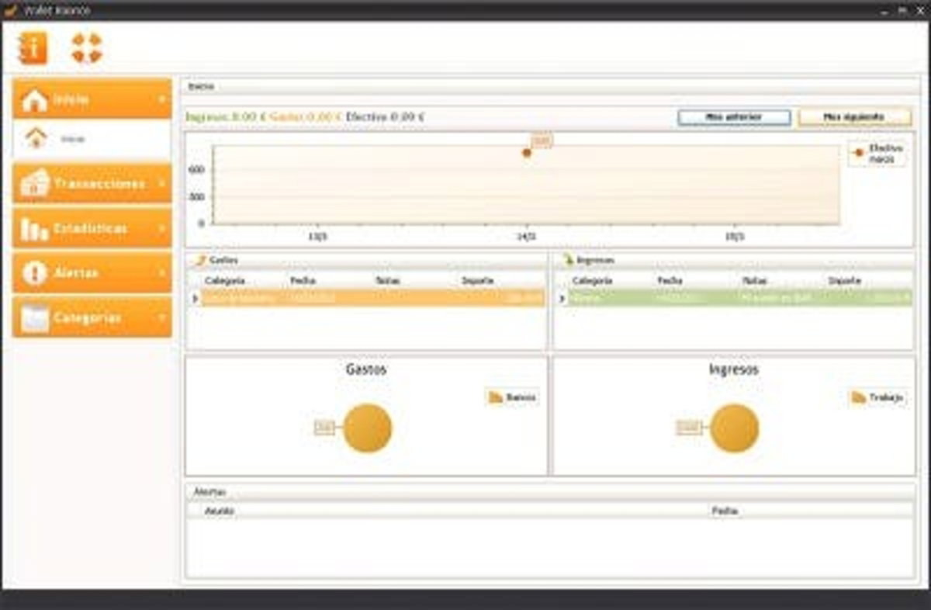The image size is (931, 610).
Task: Click the Asunto header in the Alertas table
Action: 219,511
